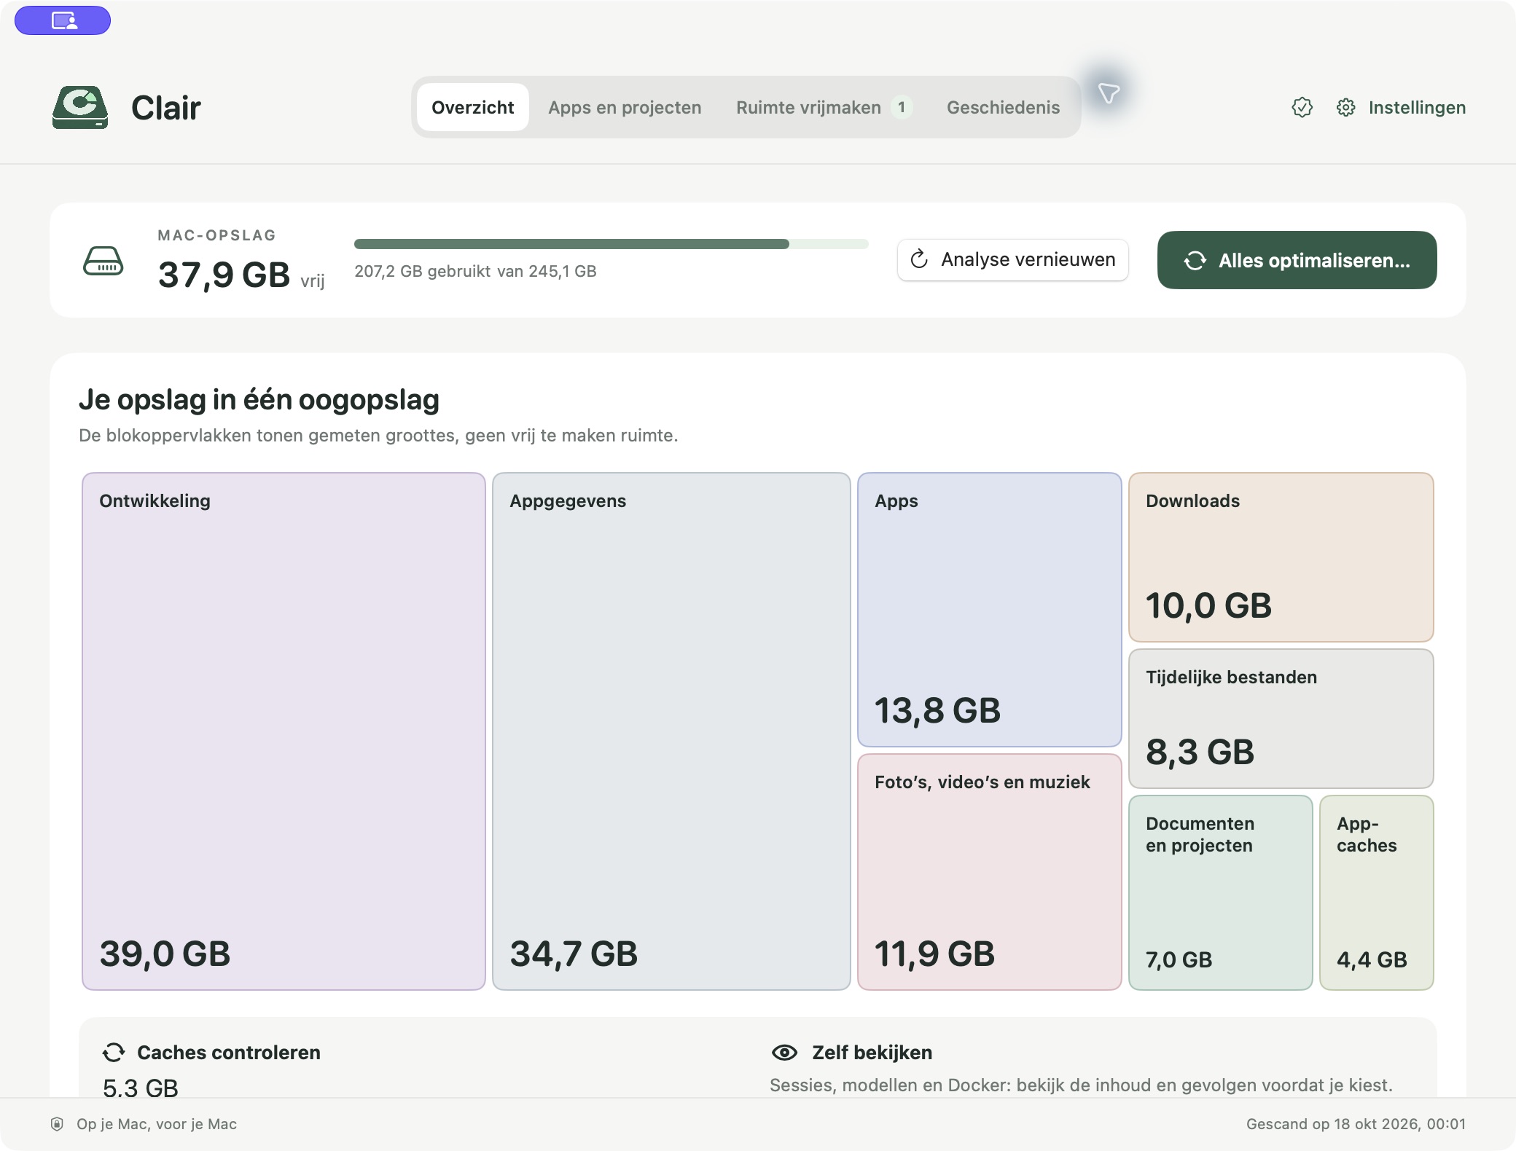Select the Tijdelijke bestanden block

(1281, 718)
